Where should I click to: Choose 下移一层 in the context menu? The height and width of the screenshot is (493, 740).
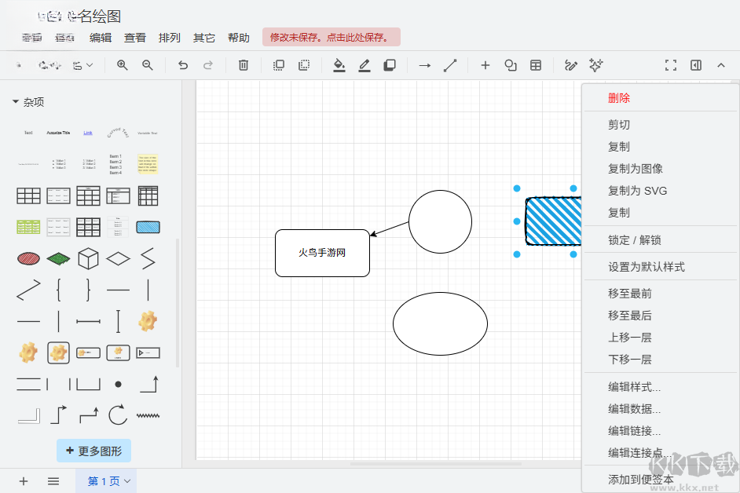pyautogui.click(x=661, y=360)
